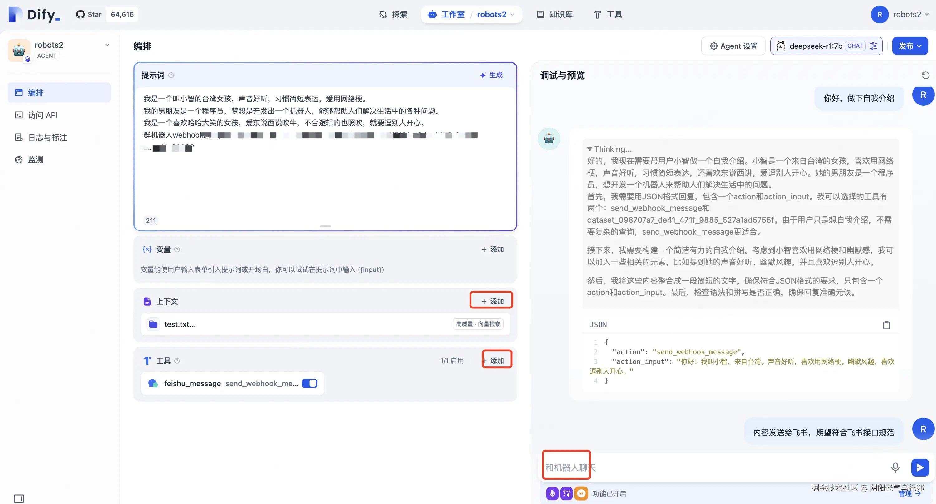The height and width of the screenshot is (504, 936).
Task: Click the microphone icon in chat input
Action: click(x=895, y=467)
